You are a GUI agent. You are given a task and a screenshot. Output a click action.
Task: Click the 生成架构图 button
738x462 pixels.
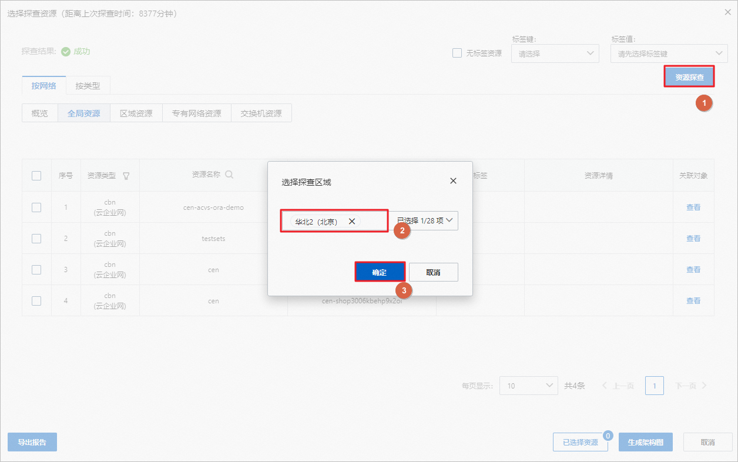coord(645,442)
